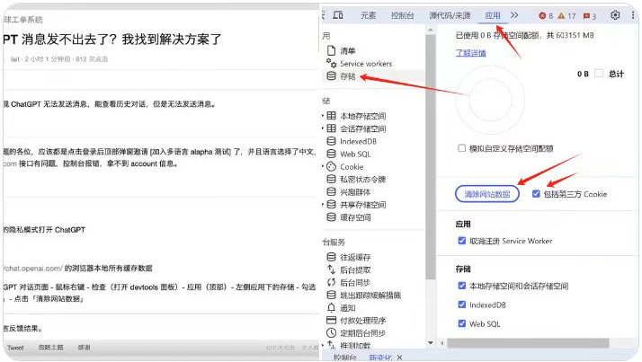Open 兴趣群体 item
Image resolution: width=642 pixels, height=362 pixels.
tap(355, 192)
